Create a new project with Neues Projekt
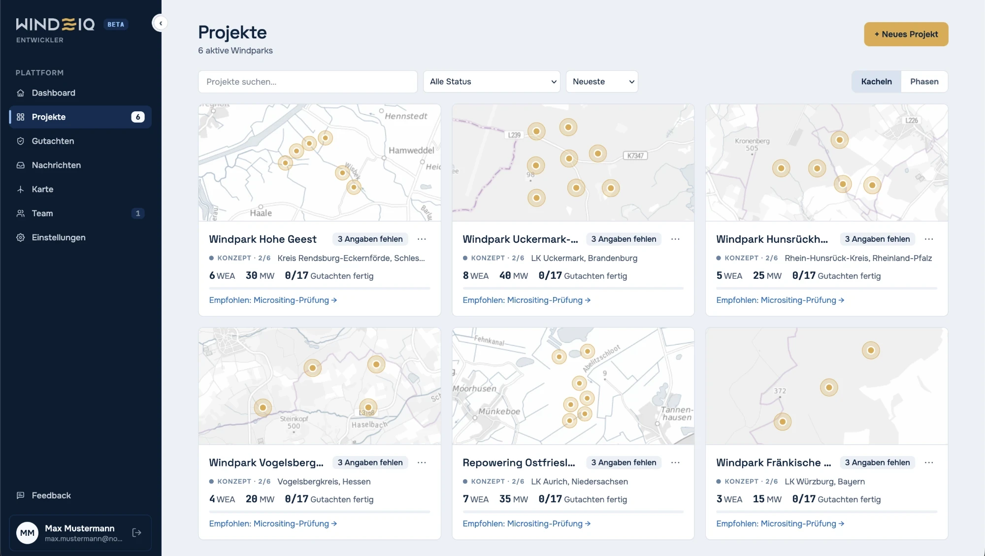Screen dimensions: 985x556 [906, 34]
